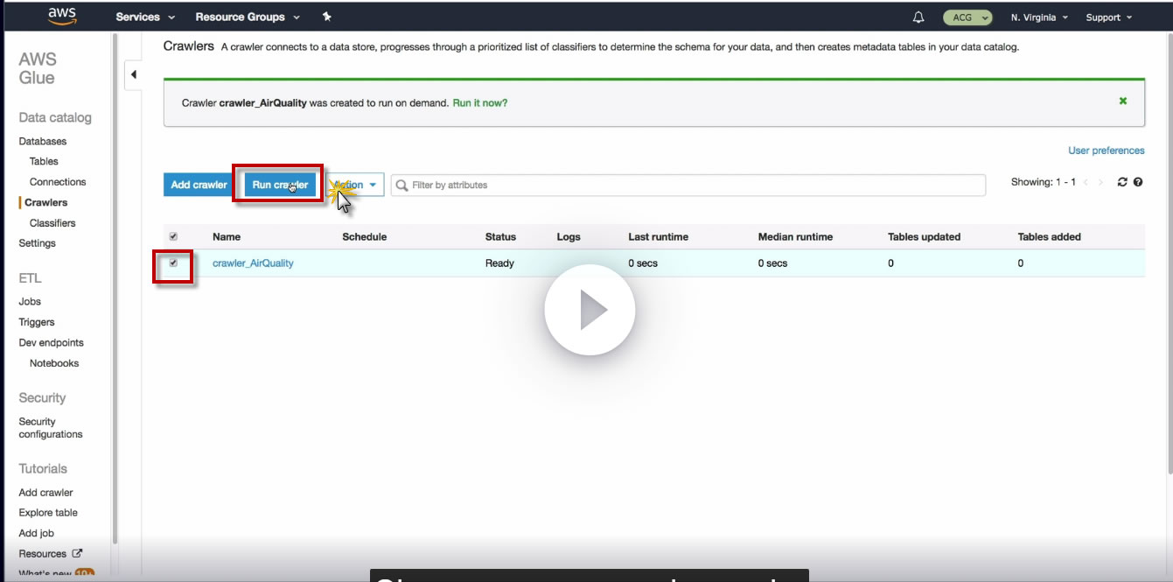Screen dimensions: 1173x582
Task: Click the Ready status cell
Action: [x=499, y=263]
